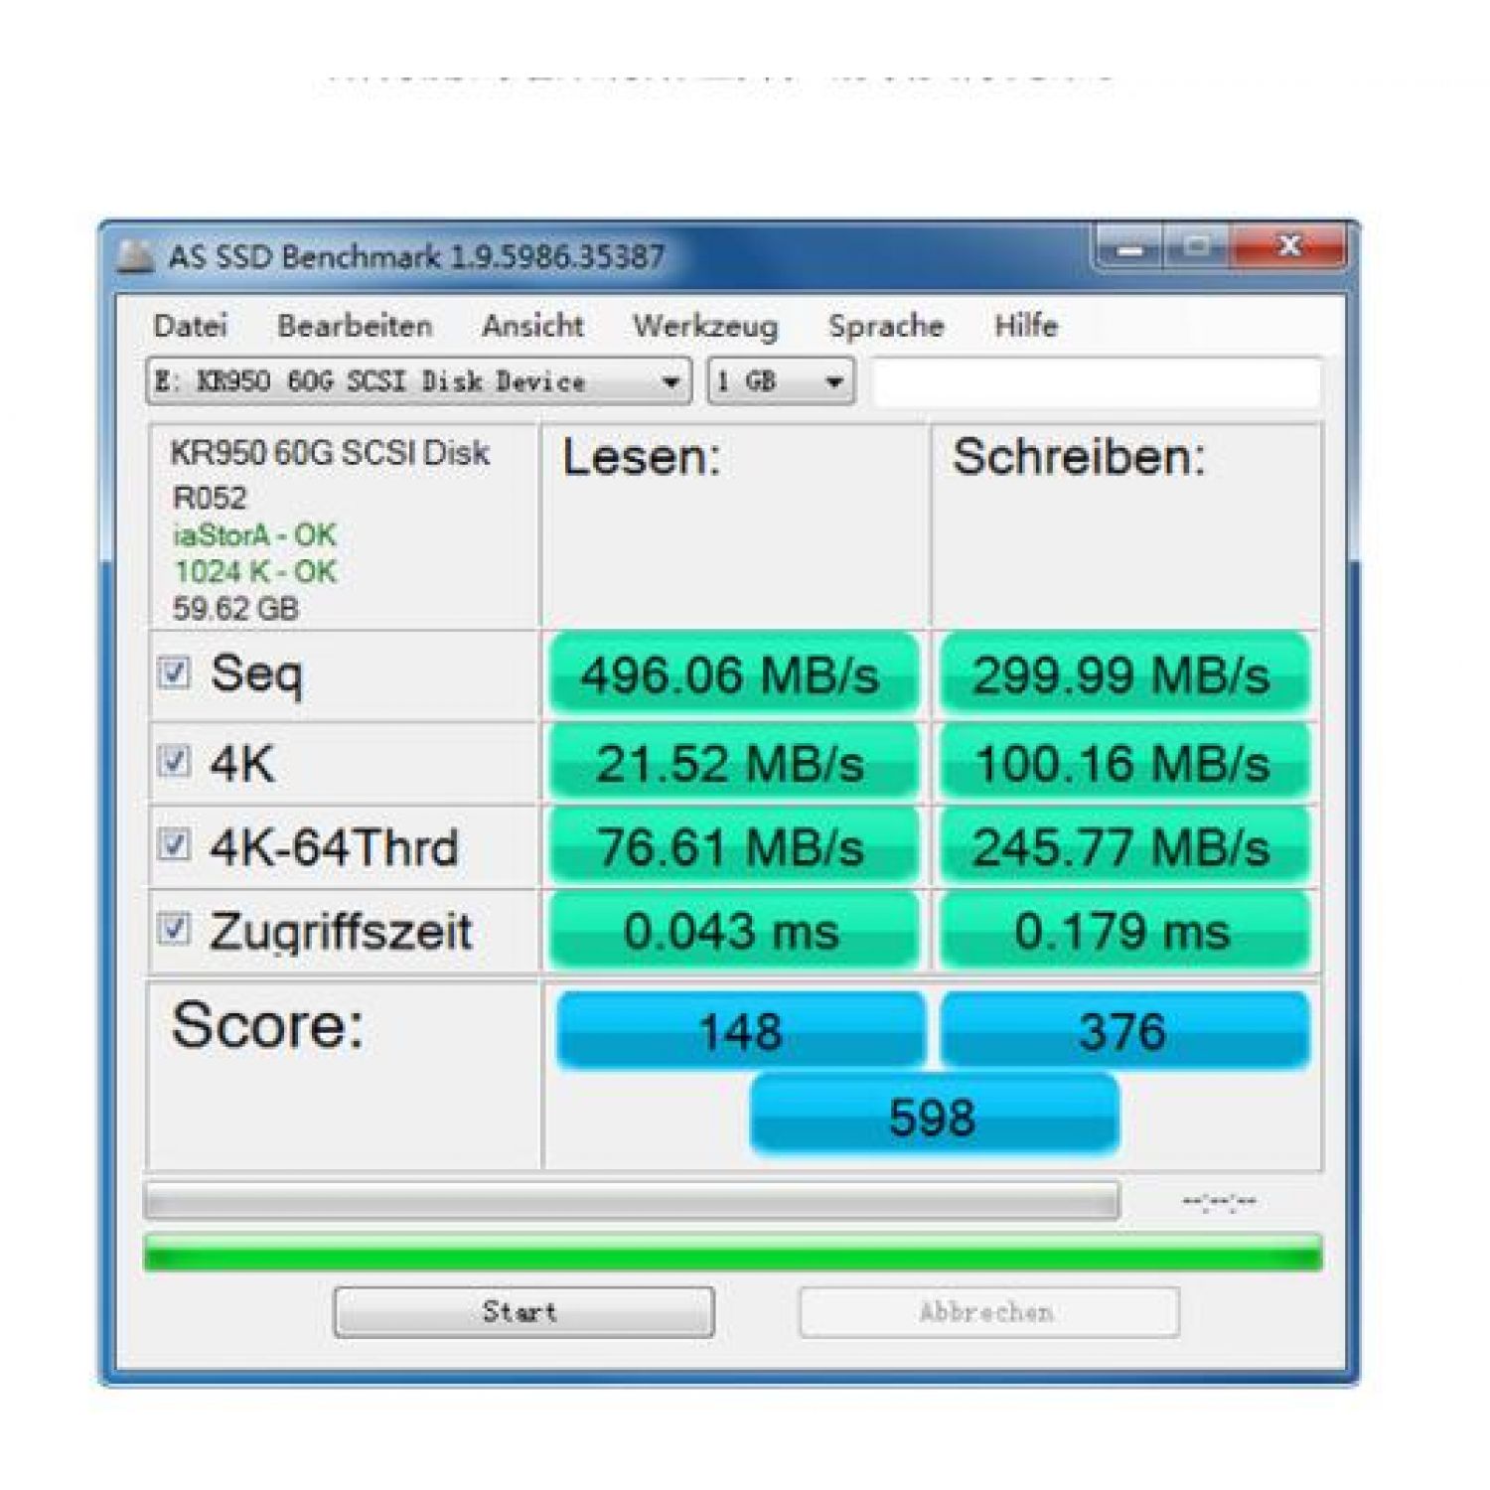This screenshot has width=1490, height=1490.
Task: Open the Bearbeiten menu
Action: (x=355, y=326)
